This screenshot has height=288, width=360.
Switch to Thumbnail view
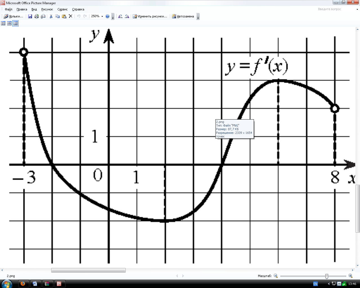pos(3,23)
